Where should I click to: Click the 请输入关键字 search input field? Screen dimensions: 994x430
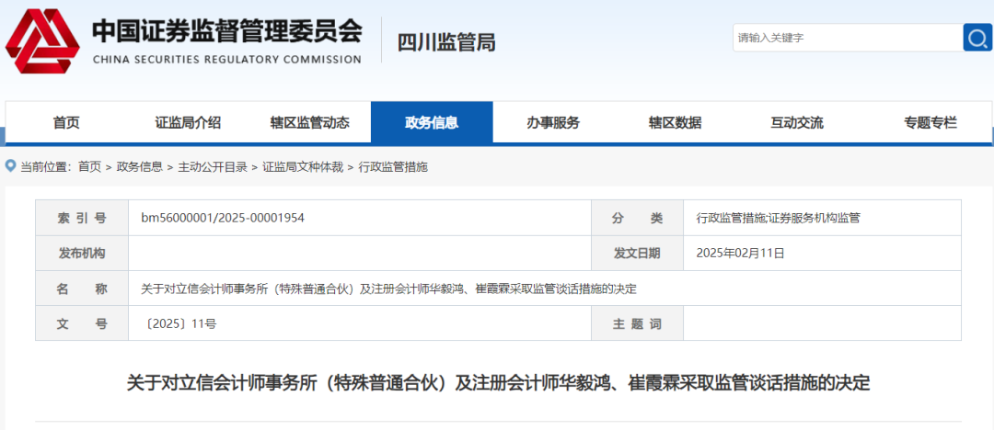coord(848,38)
